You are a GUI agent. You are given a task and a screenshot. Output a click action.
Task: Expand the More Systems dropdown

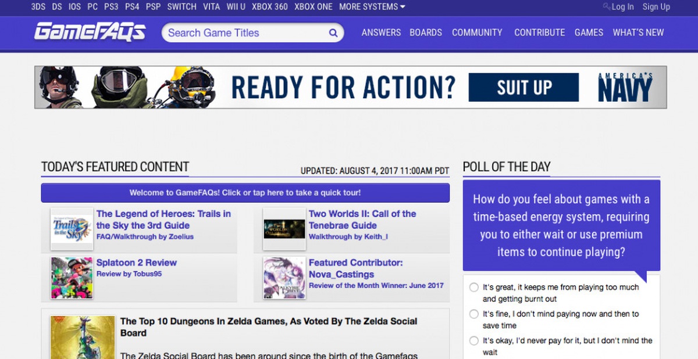(372, 7)
